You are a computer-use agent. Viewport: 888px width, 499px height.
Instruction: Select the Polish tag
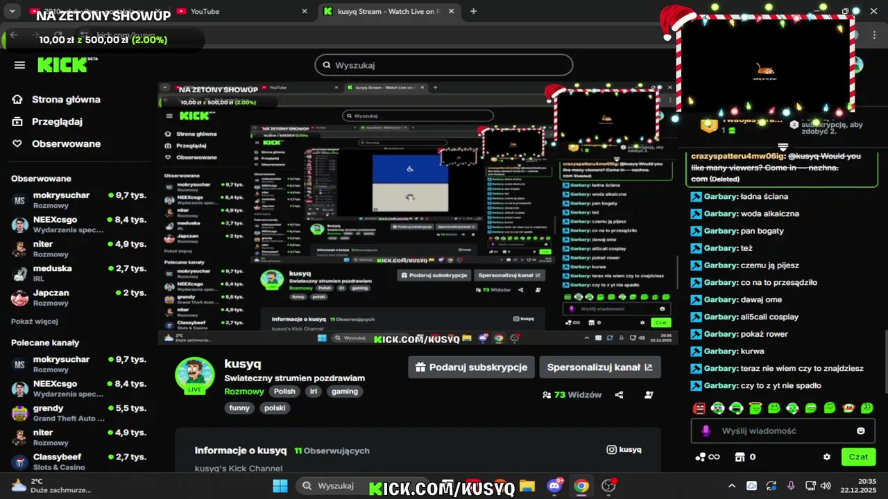coord(284,392)
